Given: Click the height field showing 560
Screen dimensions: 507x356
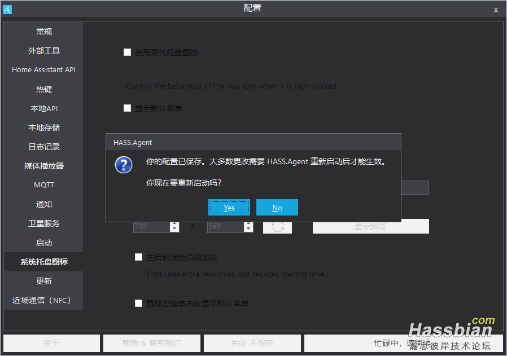Looking at the screenshot, I should 226,226.
